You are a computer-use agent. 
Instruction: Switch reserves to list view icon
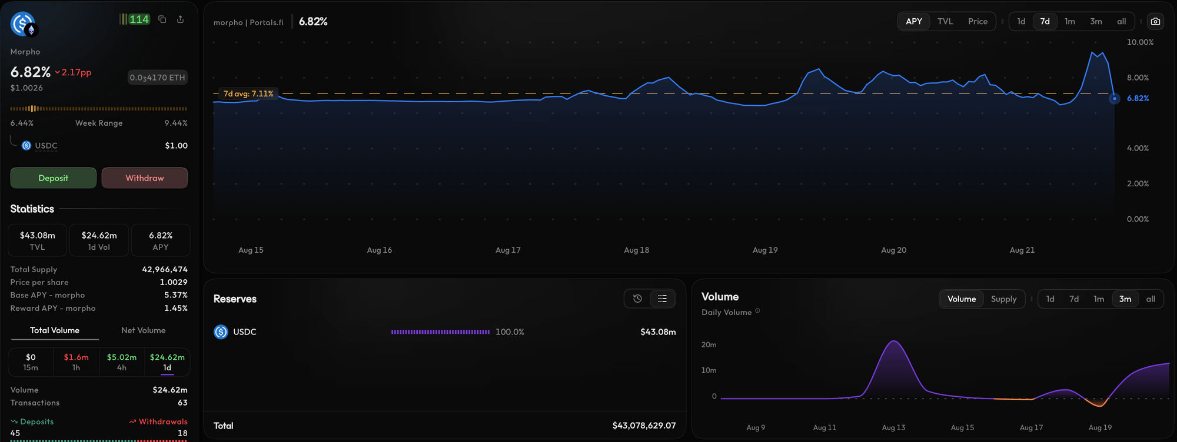tap(662, 299)
